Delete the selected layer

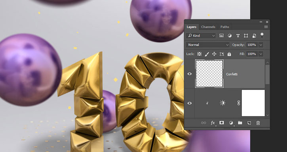coord(258,123)
